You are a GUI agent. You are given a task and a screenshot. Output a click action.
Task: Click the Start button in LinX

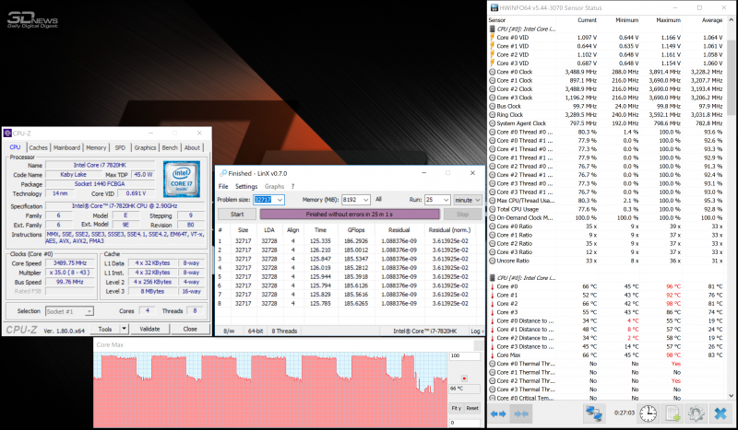tap(237, 215)
